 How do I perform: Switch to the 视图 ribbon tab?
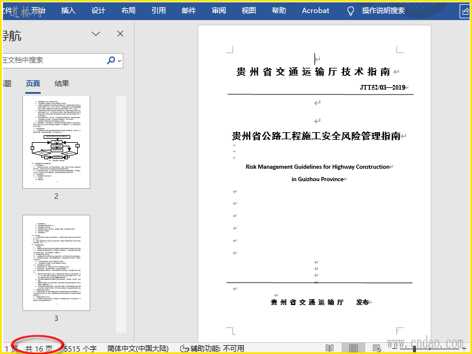tap(249, 11)
